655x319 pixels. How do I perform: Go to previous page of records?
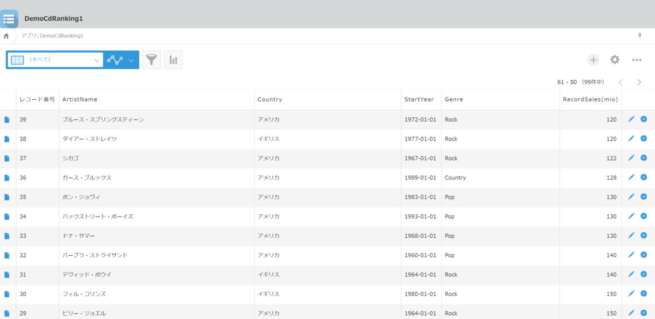pyautogui.click(x=621, y=82)
